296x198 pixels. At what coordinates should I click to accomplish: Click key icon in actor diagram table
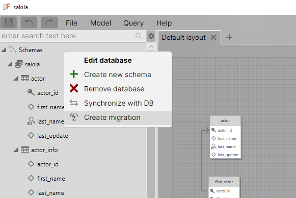click(x=213, y=130)
